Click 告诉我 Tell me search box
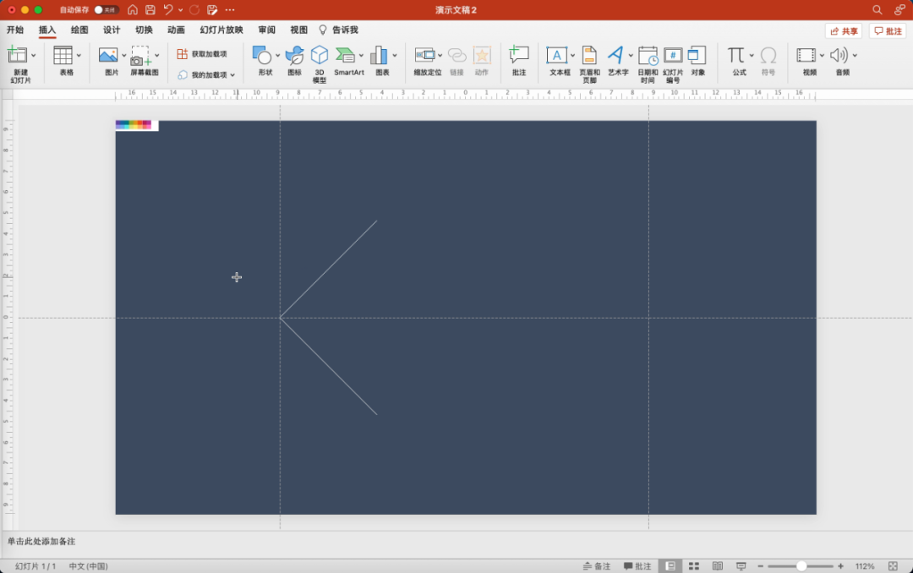The width and height of the screenshot is (913, 573). 339,30
